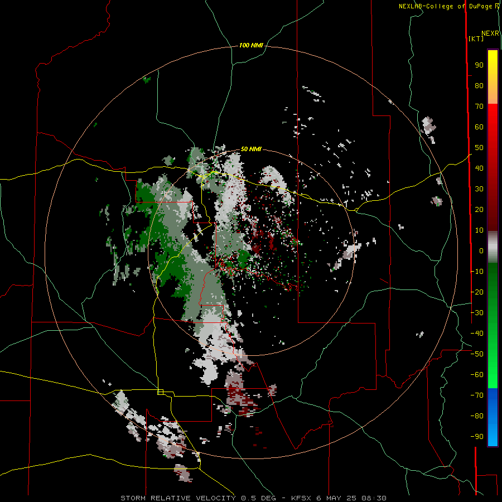Click the 50 NMI range ring label

pyautogui.click(x=251, y=149)
